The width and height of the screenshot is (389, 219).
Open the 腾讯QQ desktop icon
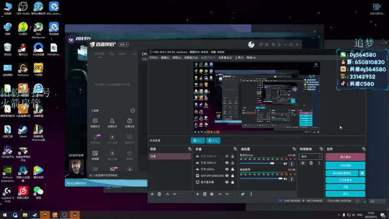click(23, 50)
